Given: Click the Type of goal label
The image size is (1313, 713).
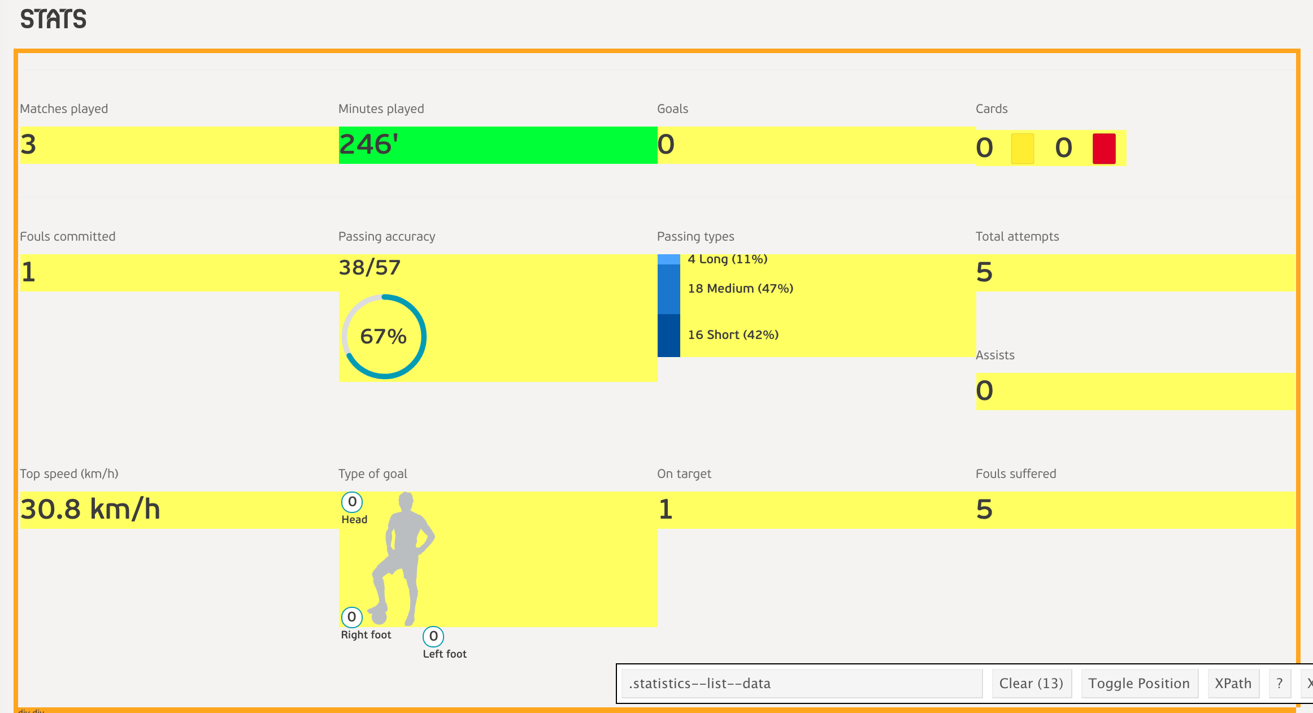Looking at the screenshot, I should (373, 474).
